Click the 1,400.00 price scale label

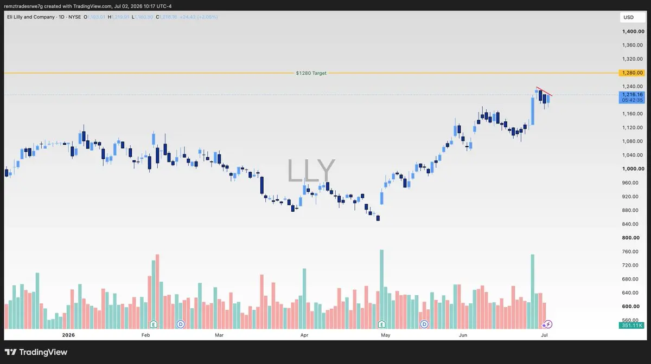(633, 31)
